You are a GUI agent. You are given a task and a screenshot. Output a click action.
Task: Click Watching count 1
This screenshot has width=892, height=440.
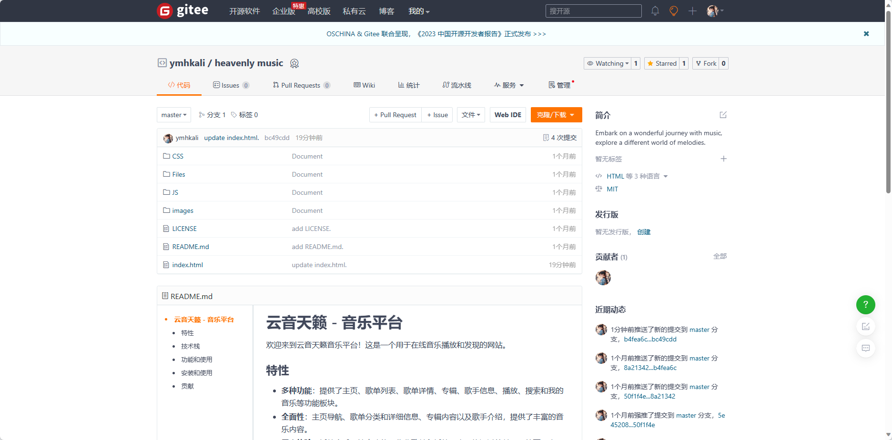[x=636, y=63]
